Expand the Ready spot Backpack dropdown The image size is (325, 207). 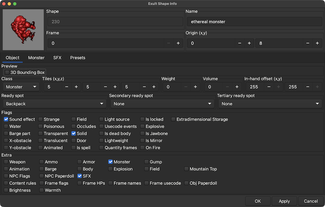tap(54, 104)
